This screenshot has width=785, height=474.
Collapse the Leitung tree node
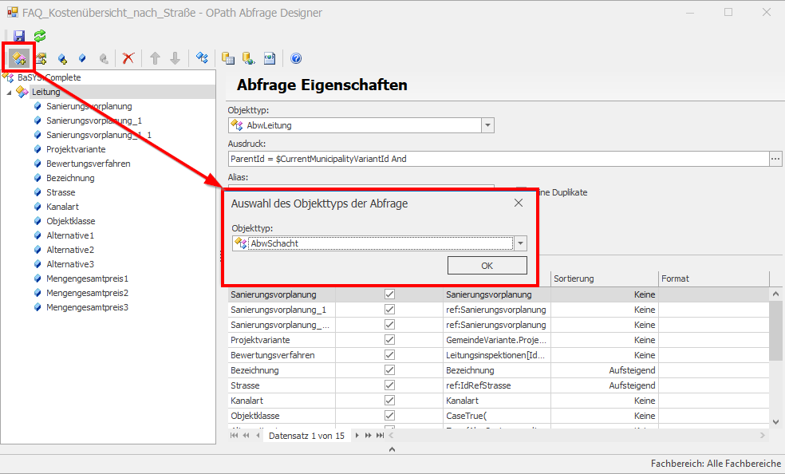(x=9, y=93)
